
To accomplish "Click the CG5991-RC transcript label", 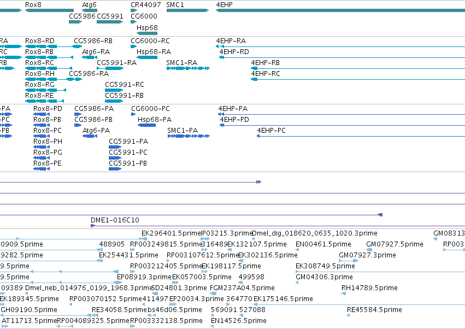I will click(125, 85).
